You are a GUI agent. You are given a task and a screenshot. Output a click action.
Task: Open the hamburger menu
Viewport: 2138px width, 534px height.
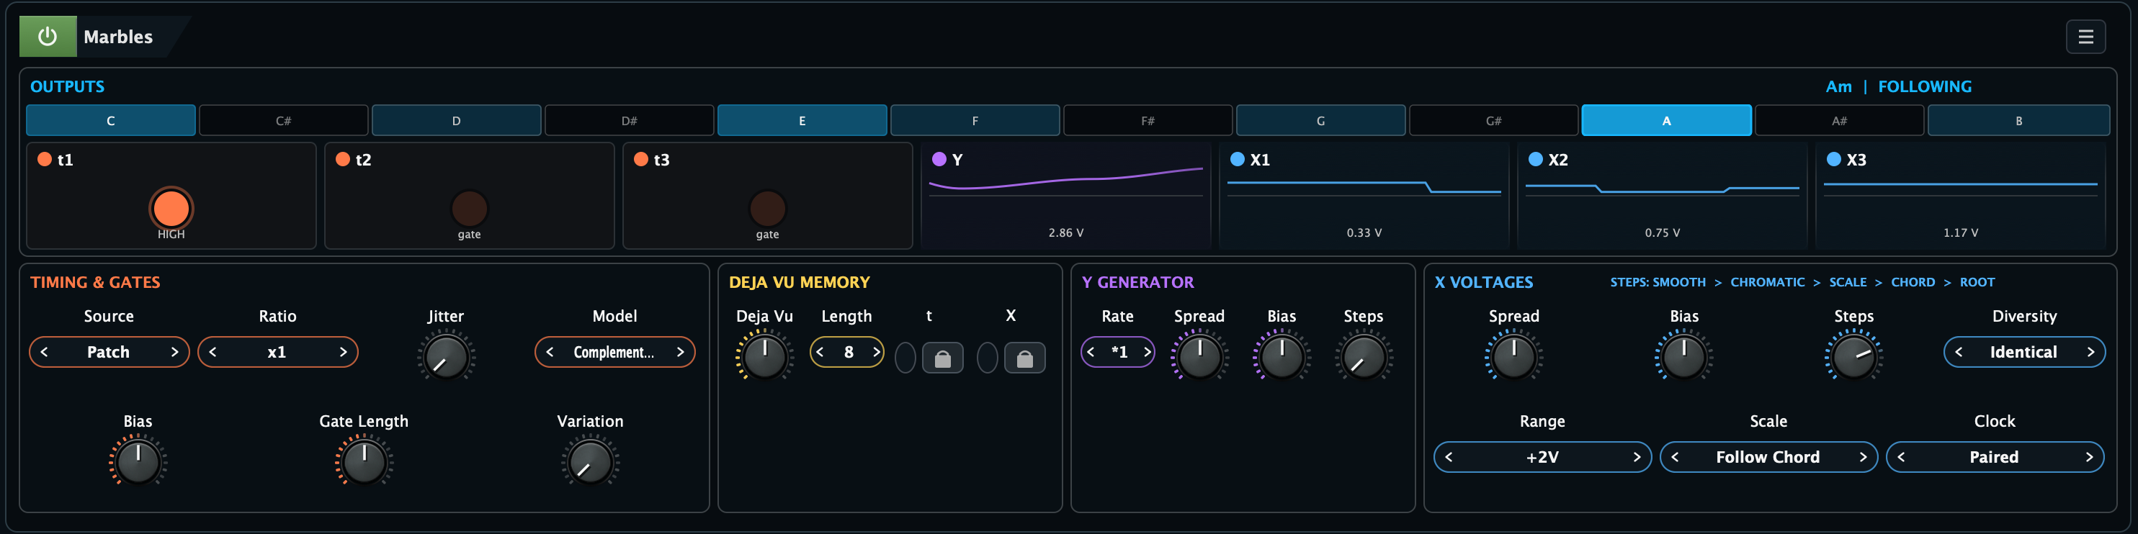pyautogui.click(x=2085, y=37)
